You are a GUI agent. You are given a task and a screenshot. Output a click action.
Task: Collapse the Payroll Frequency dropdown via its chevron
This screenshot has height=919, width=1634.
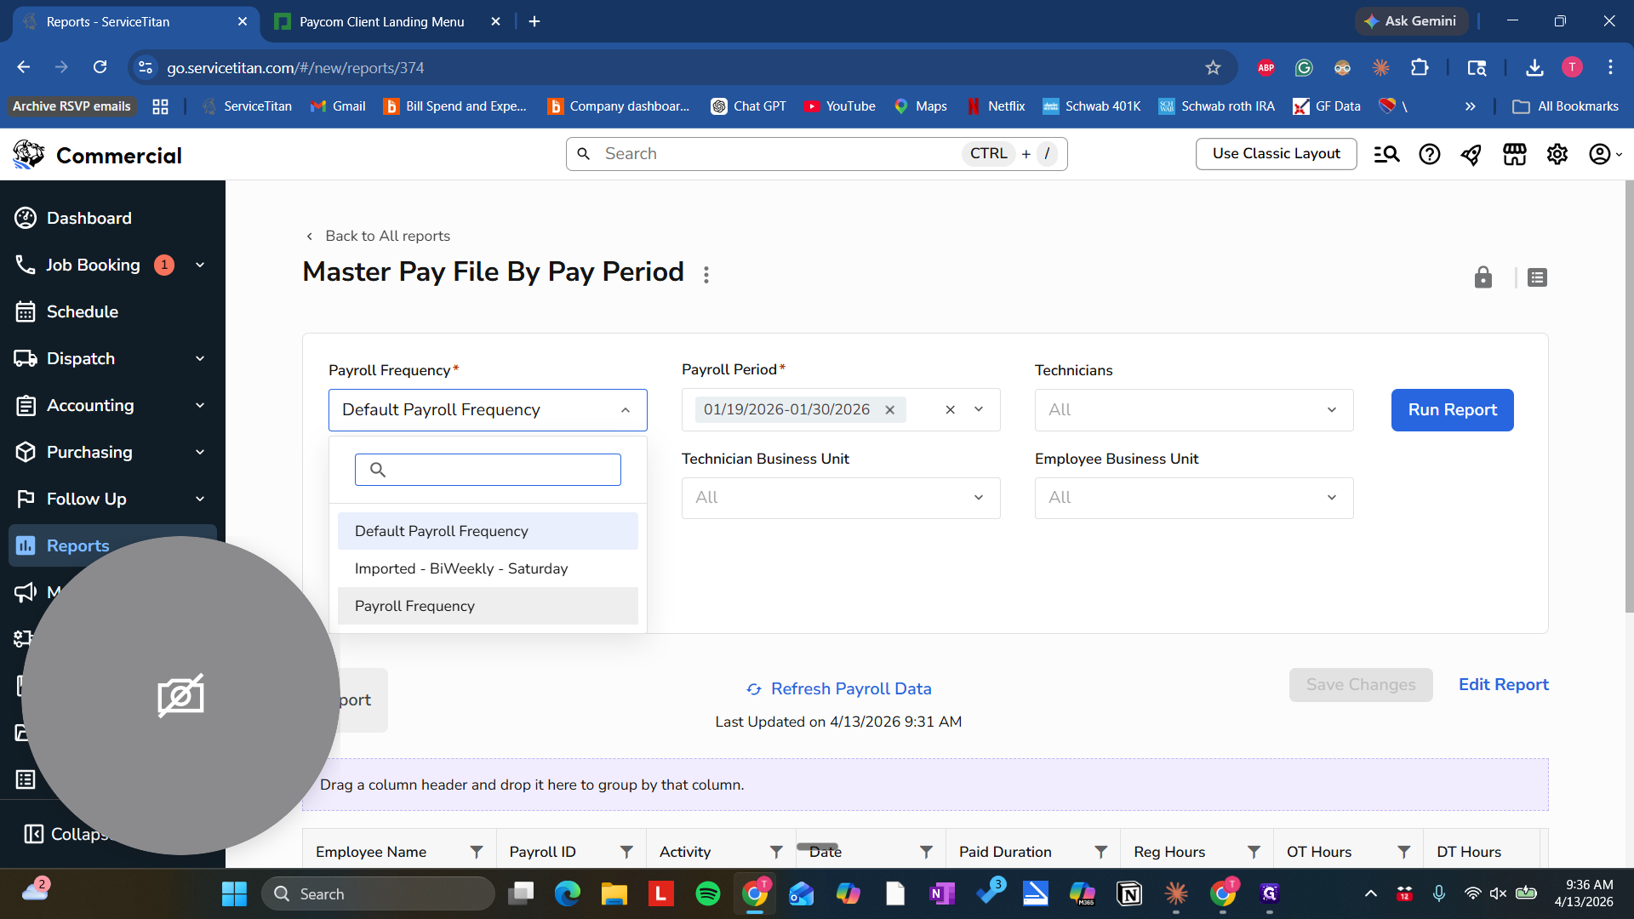coord(626,409)
